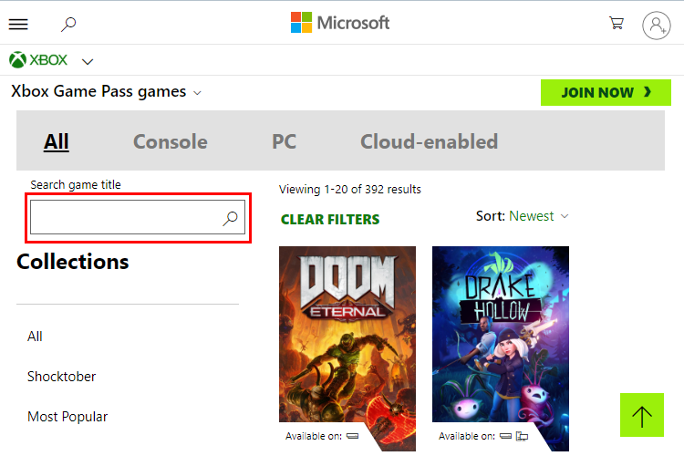684x456 pixels.
Task: Select the All tab
Action: tap(57, 142)
